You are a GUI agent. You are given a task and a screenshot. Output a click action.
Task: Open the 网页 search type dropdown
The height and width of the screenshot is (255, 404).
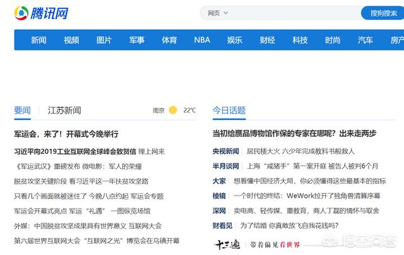tap(217, 13)
